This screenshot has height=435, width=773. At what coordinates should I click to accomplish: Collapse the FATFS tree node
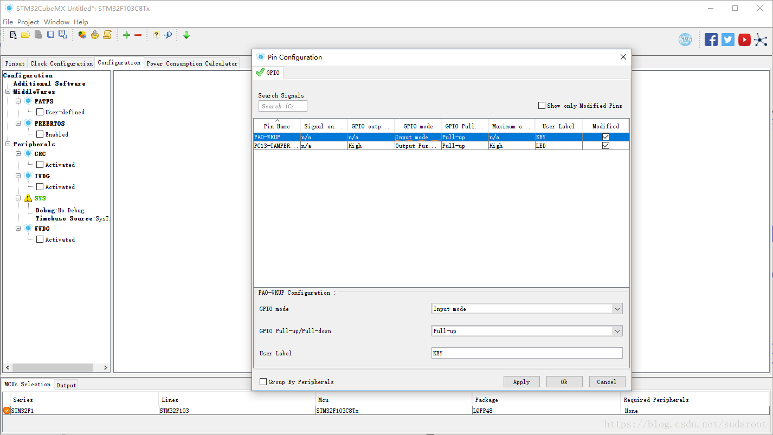tap(18, 101)
